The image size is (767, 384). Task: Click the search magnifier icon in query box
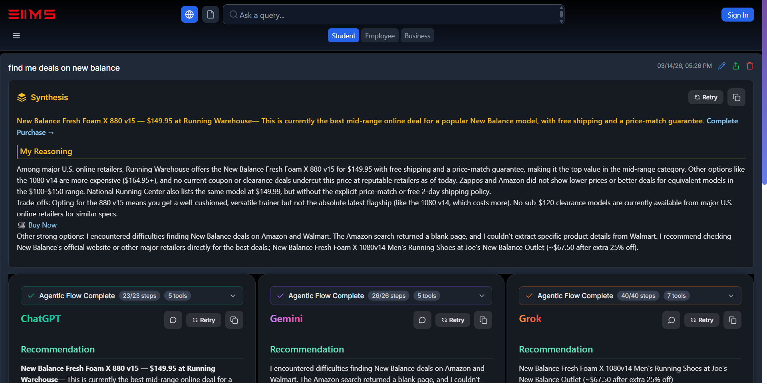pyautogui.click(x=233, y=15)
